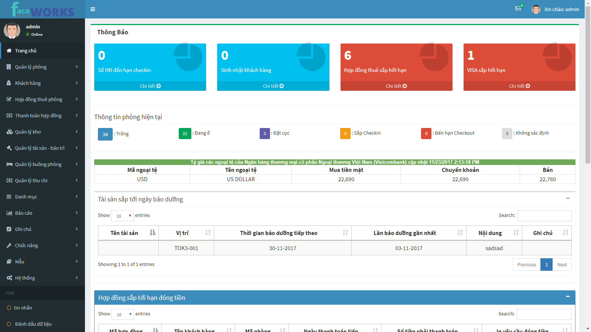Click the Quản lý buồng phòng bed icon
591x332 pixels.
pos(9,164)
